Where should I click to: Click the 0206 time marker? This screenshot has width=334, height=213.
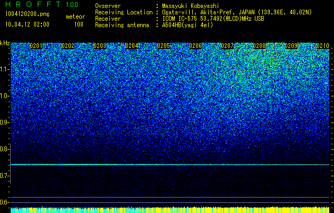point(195,46)
